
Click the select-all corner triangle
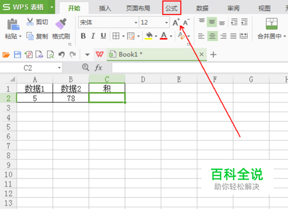[x=12, y=79]
